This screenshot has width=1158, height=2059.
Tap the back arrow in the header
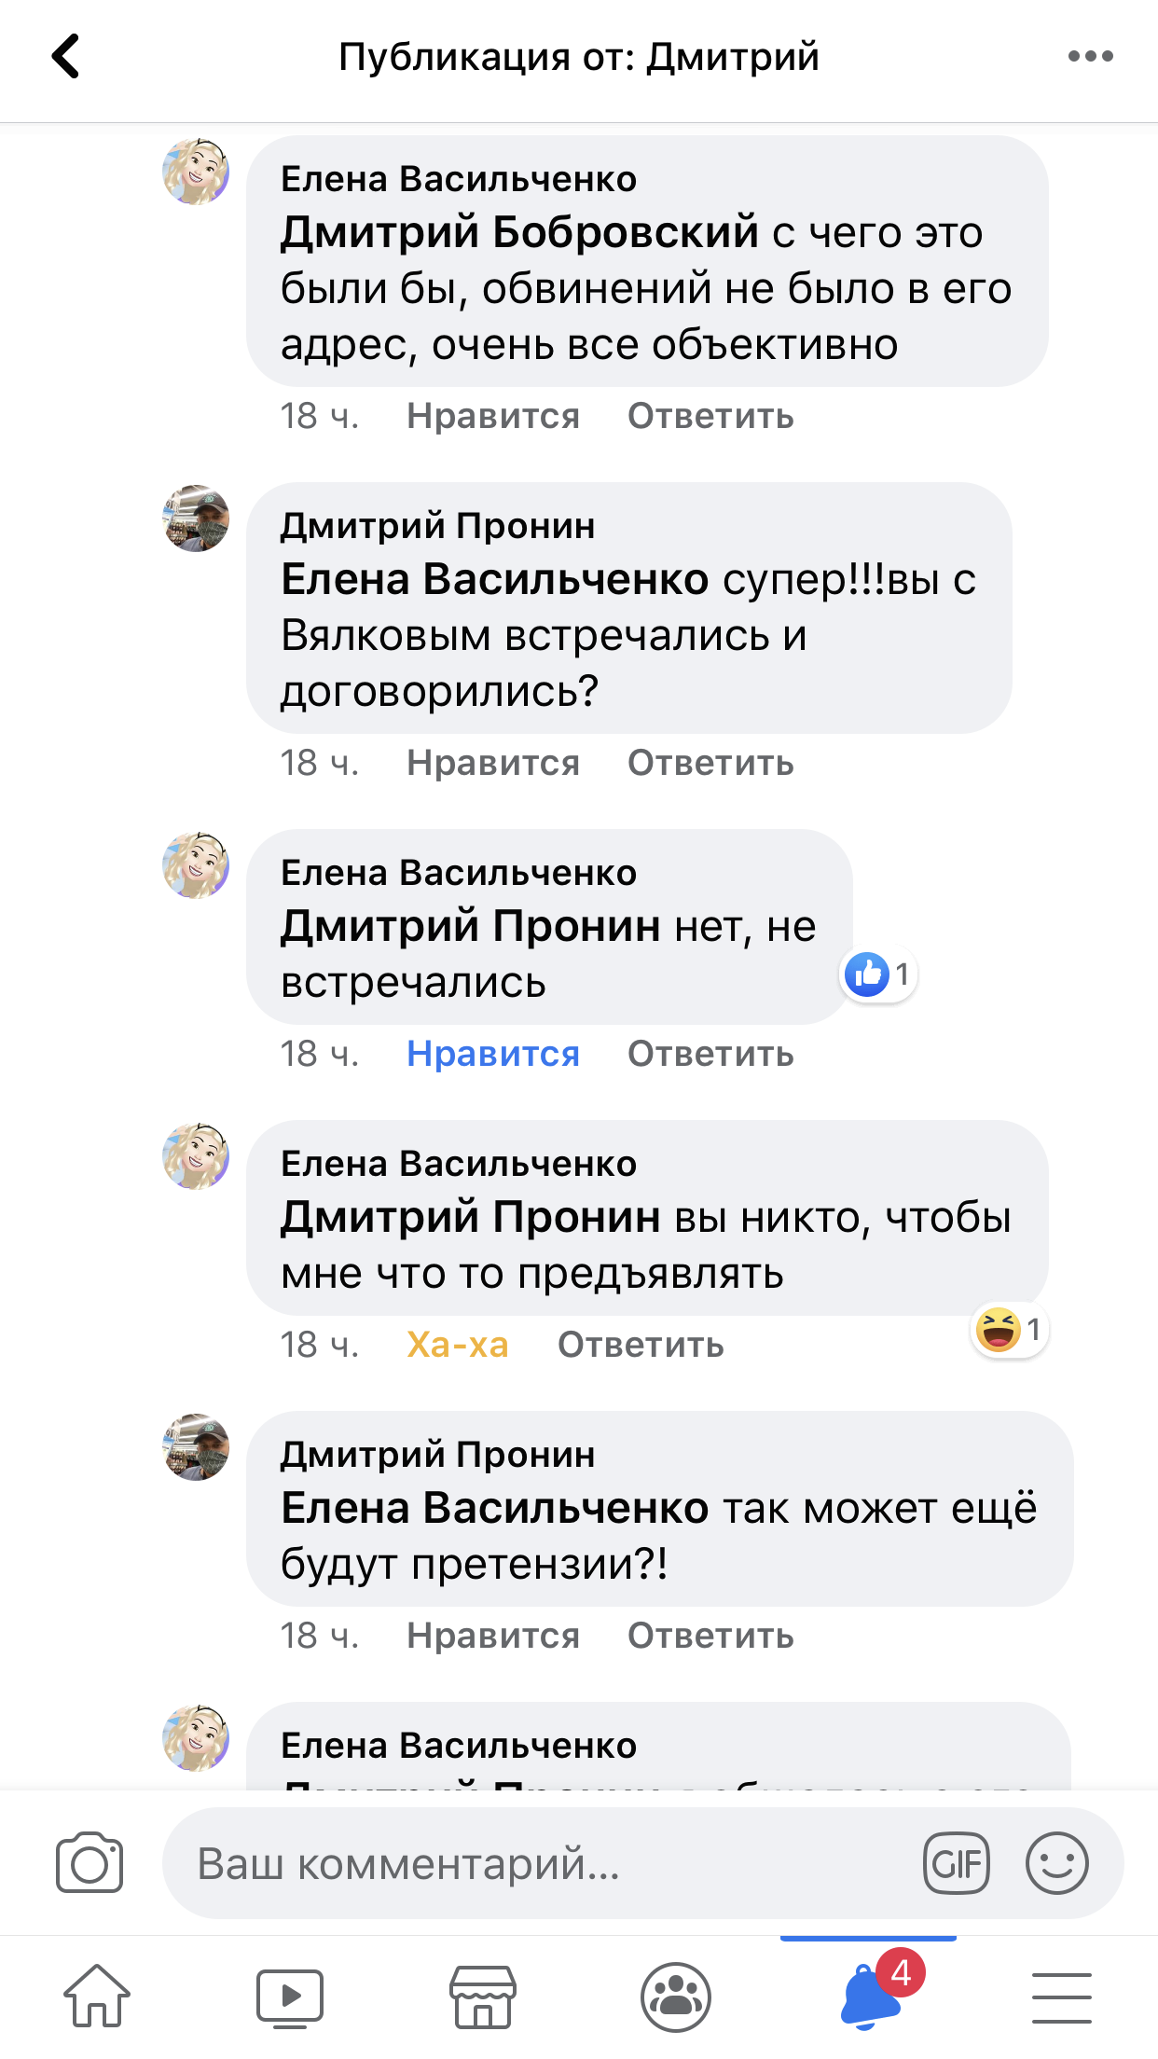[x=65, y=56]
